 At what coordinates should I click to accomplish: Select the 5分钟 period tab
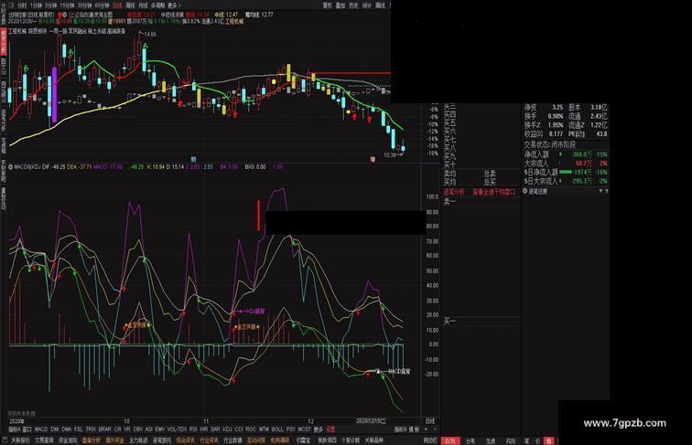click(x=51, y=5)
